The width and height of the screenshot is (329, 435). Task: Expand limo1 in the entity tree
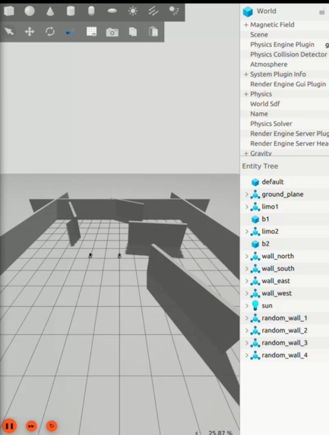coord(246,206)
